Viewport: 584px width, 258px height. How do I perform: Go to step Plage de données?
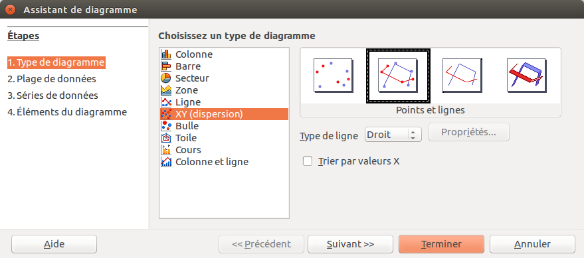[x=52, y=79]
